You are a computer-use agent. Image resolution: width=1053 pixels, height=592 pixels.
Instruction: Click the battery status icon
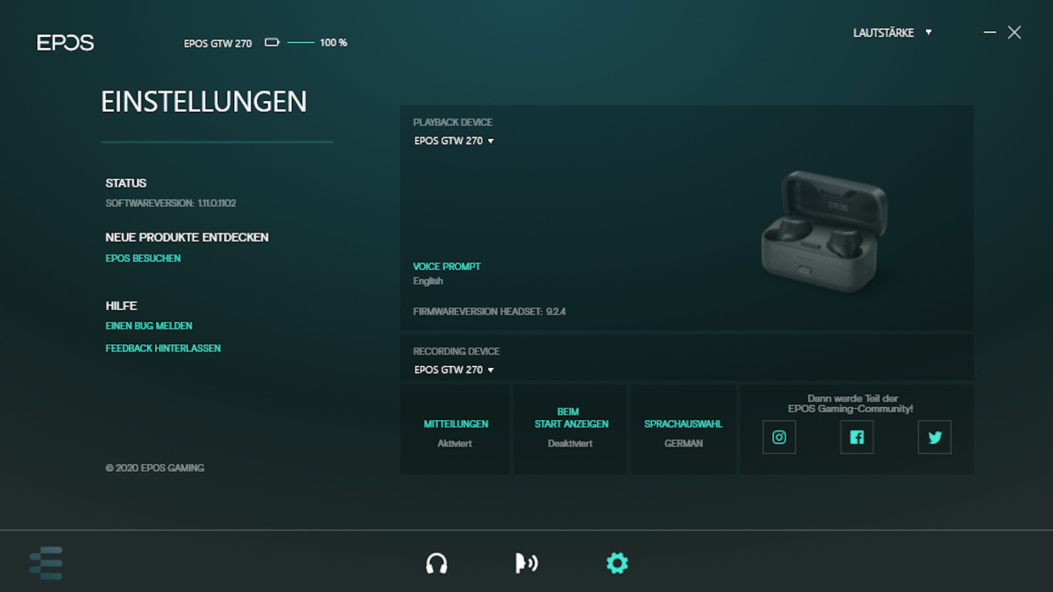coord(272,42)
